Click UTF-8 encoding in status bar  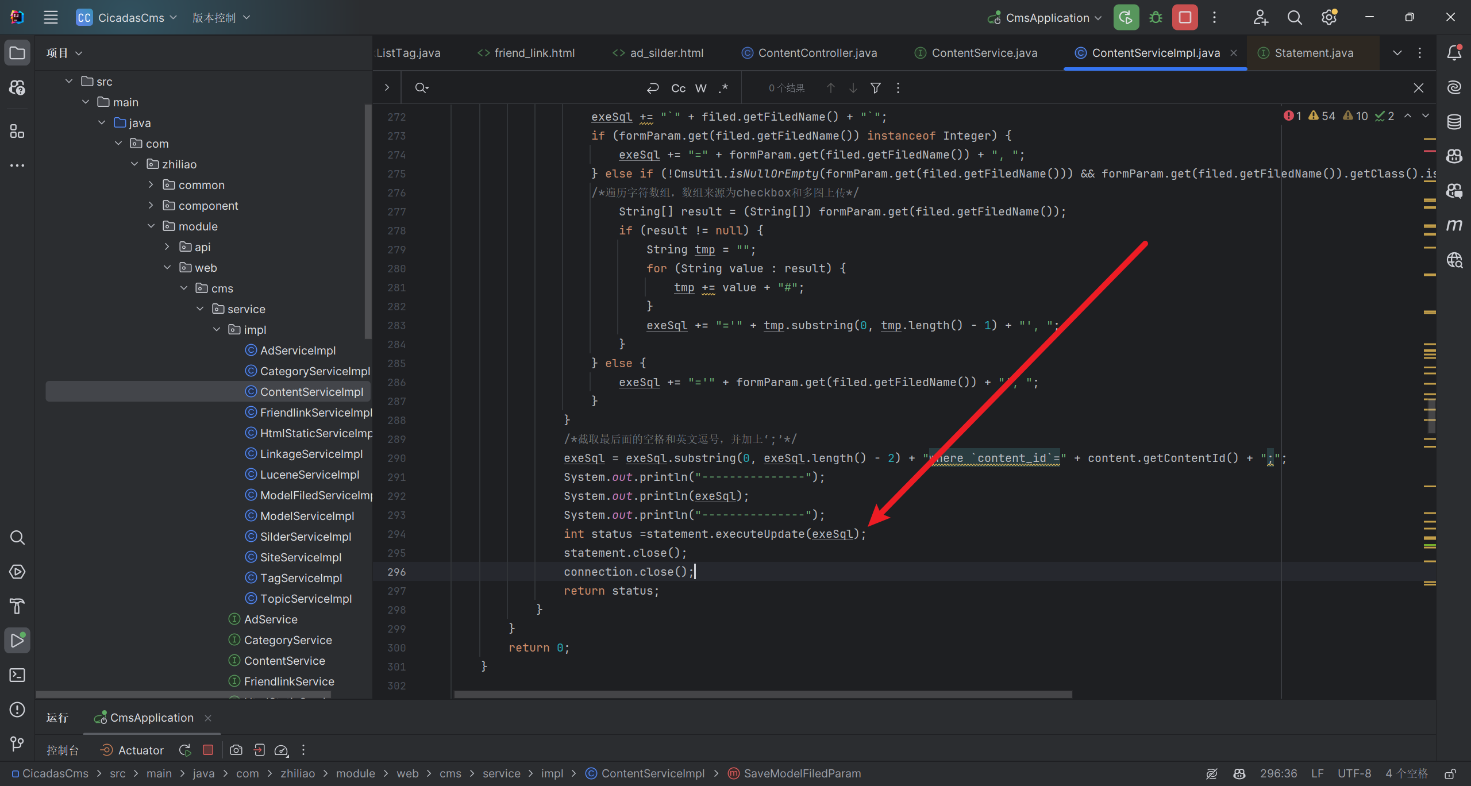click(x=1354, y=773)
